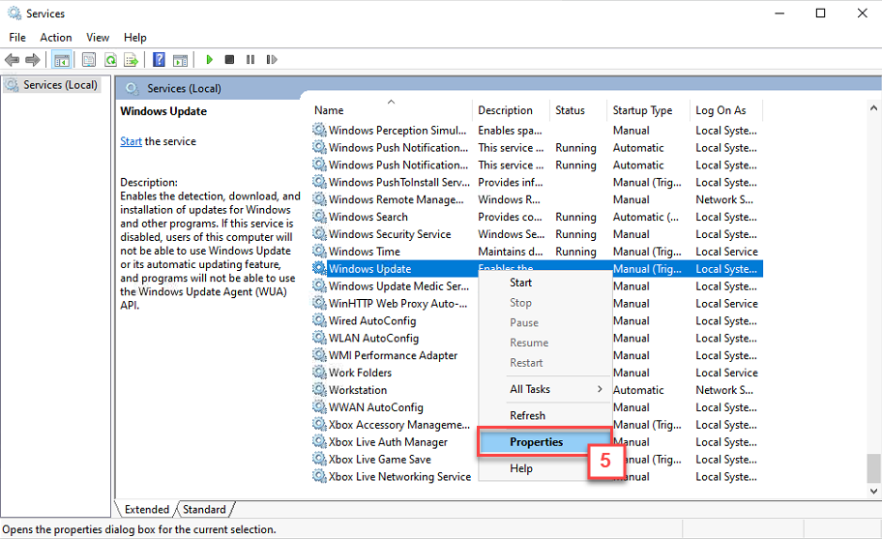The image size is (882, 539).
Task: Sort by the Name column header
Action: pos(391,110)
